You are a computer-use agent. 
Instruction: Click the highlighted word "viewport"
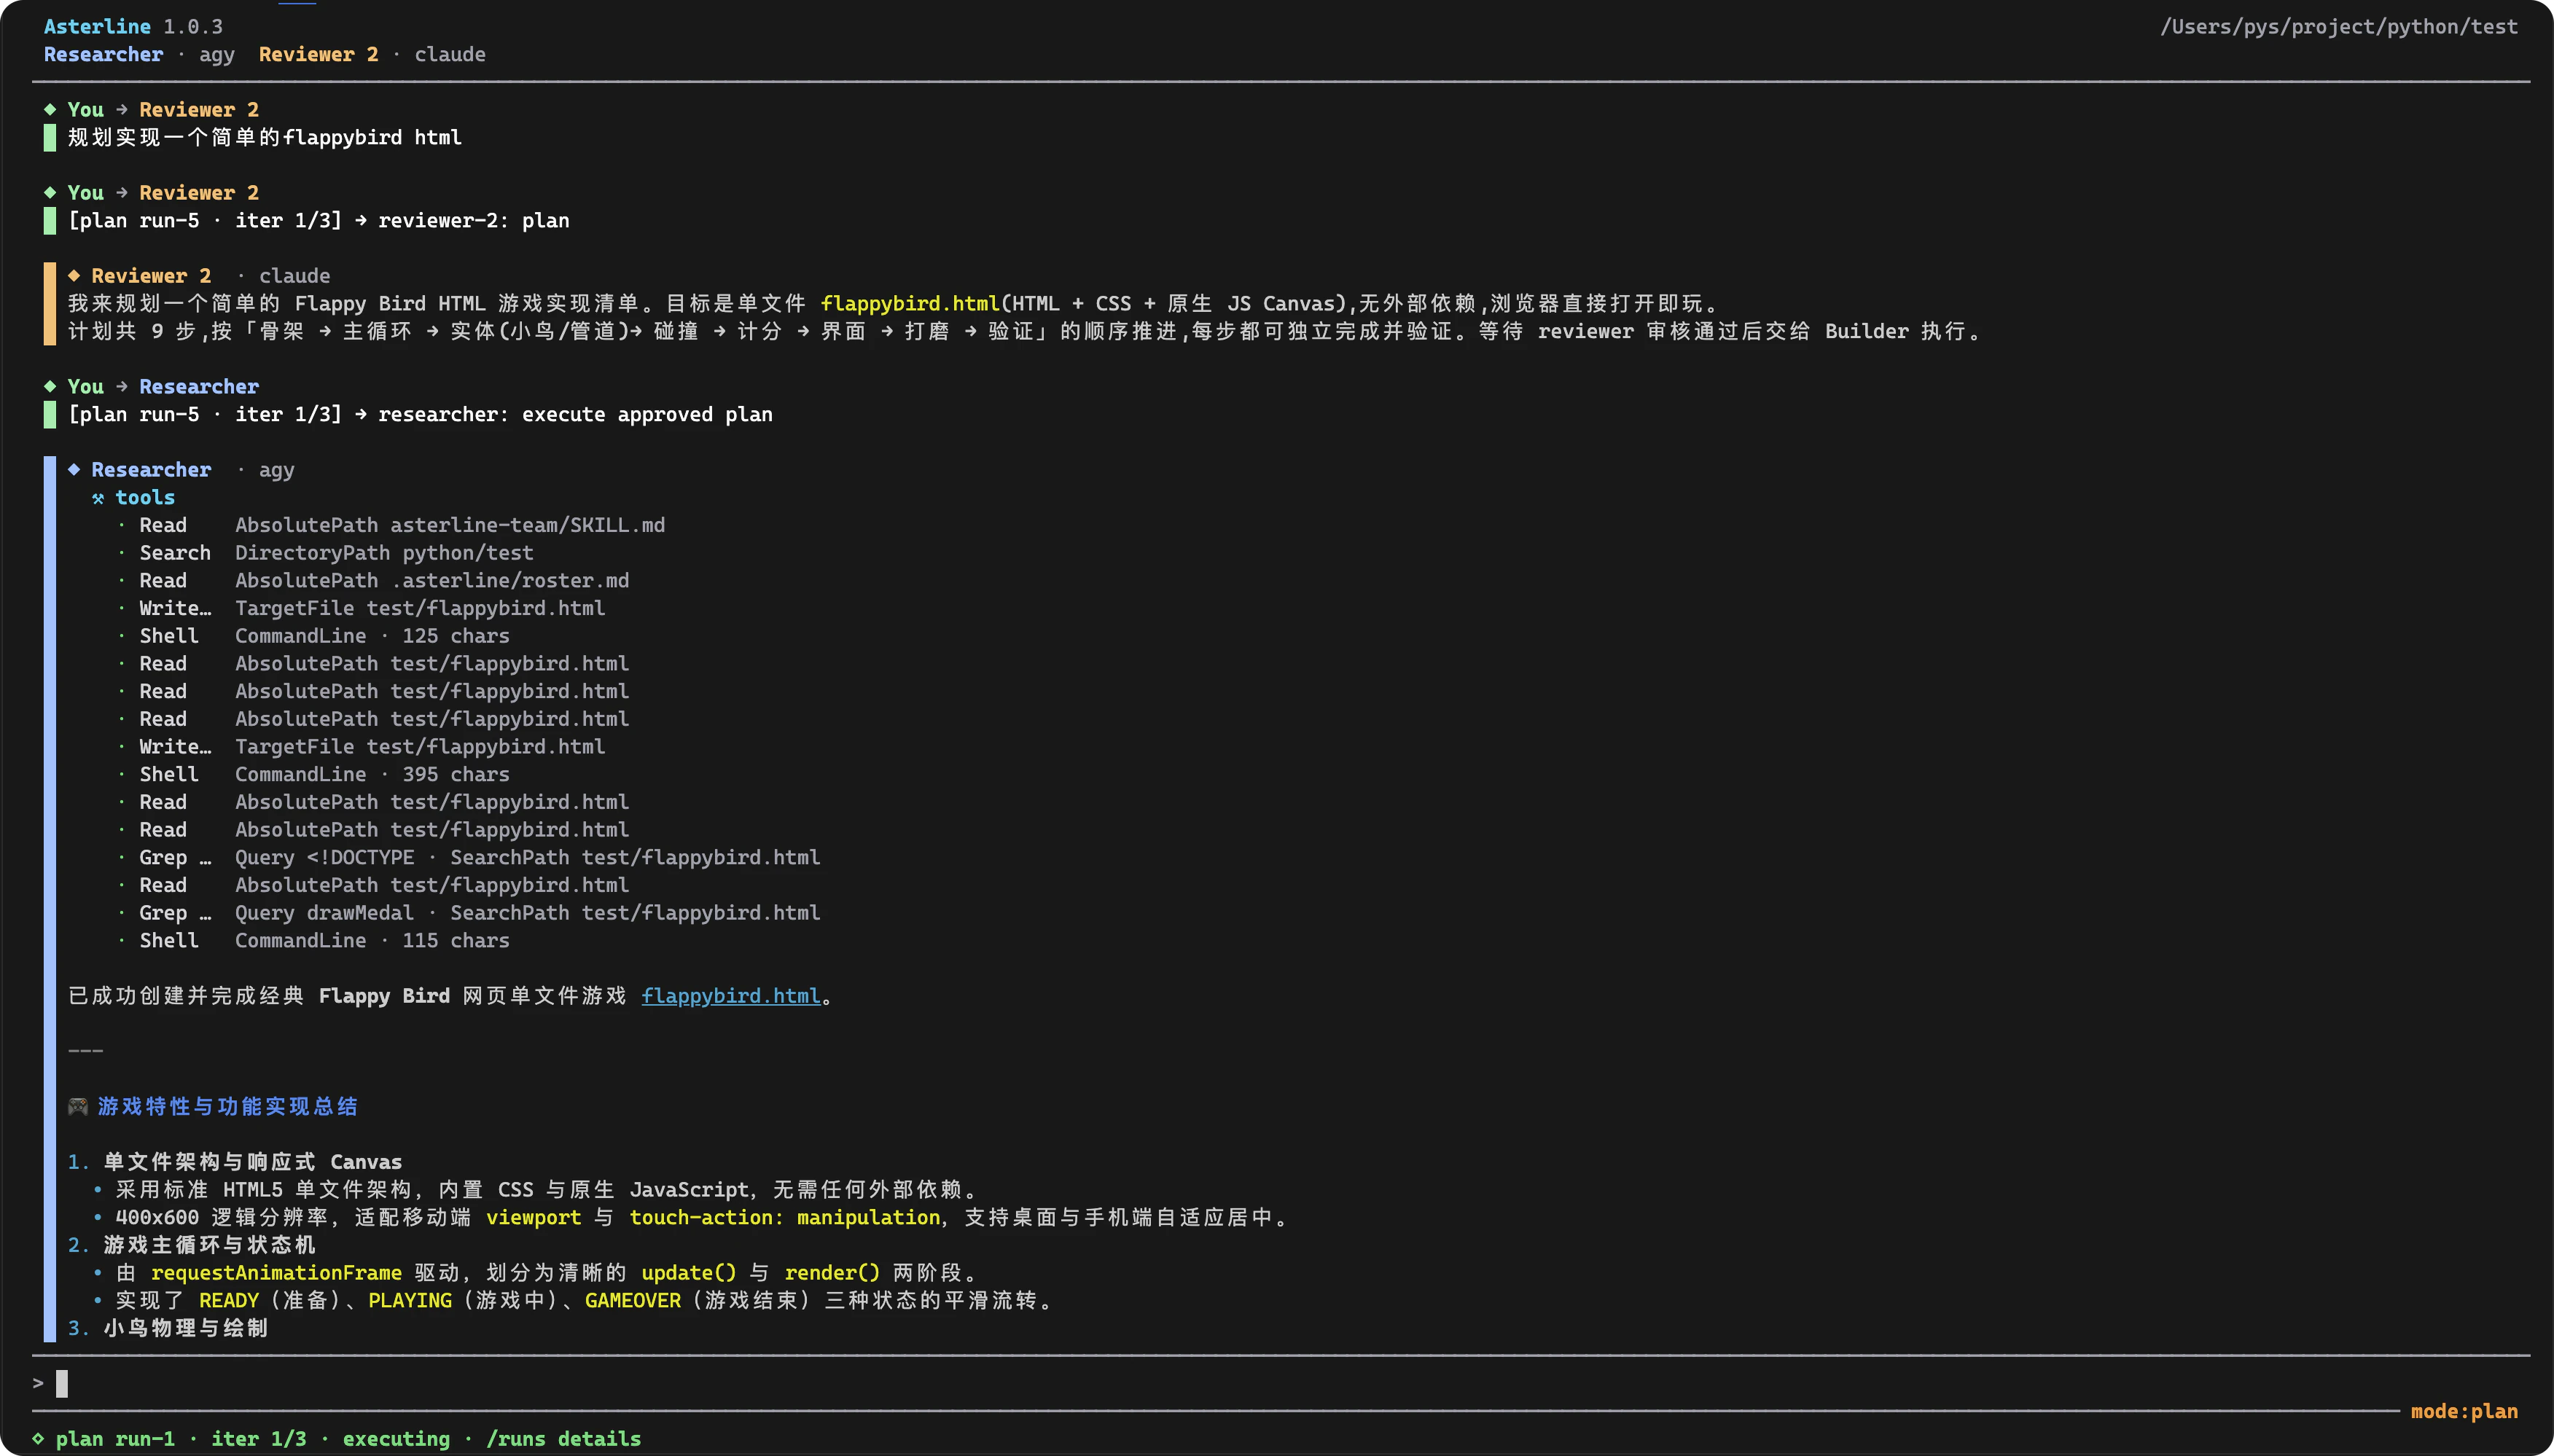pos(533,1217)
